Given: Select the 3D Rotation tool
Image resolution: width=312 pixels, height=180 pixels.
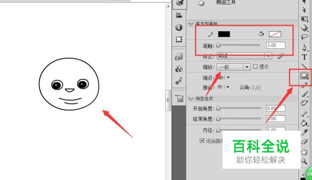Looking at the screenshot, I should (x=304, y=28).
